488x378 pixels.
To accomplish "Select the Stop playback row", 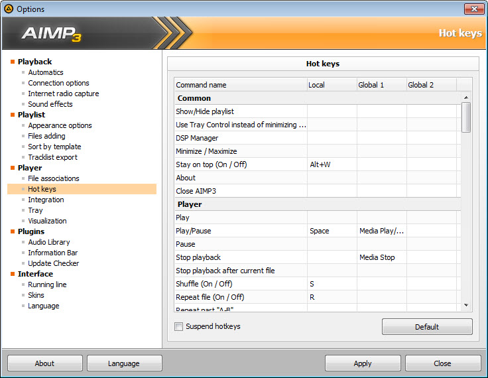I will click(318, 257).
